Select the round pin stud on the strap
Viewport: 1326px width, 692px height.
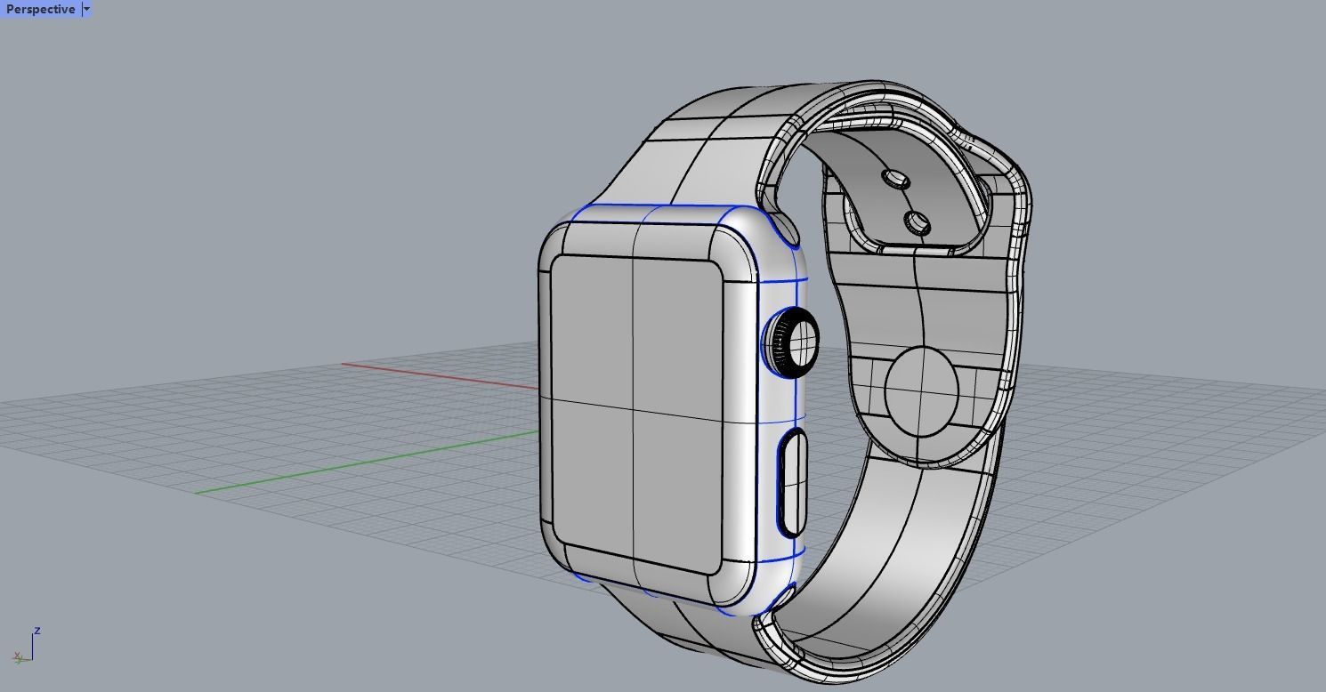(922, 391)
